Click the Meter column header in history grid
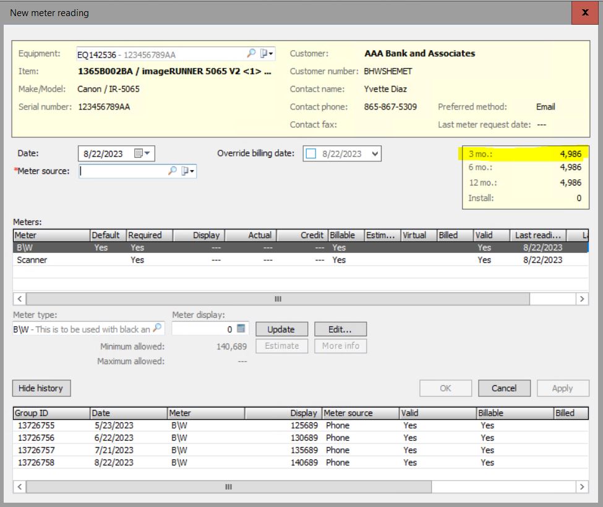The height and width of the screenshot is (507, 603). (x=206, y=413)
